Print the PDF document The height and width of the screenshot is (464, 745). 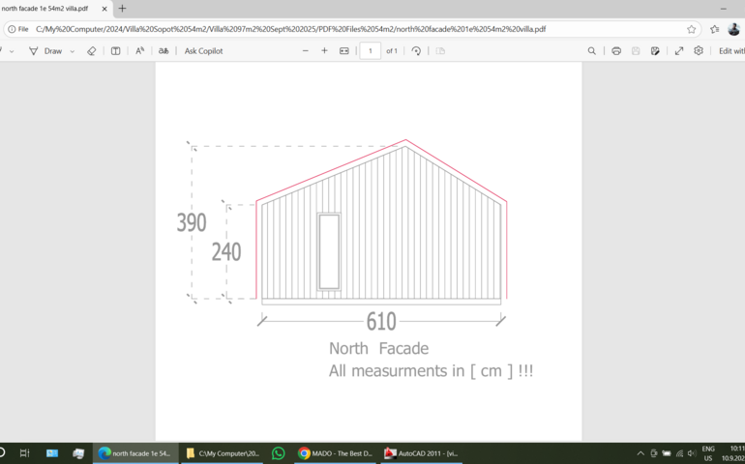click(x=615, y=51)
